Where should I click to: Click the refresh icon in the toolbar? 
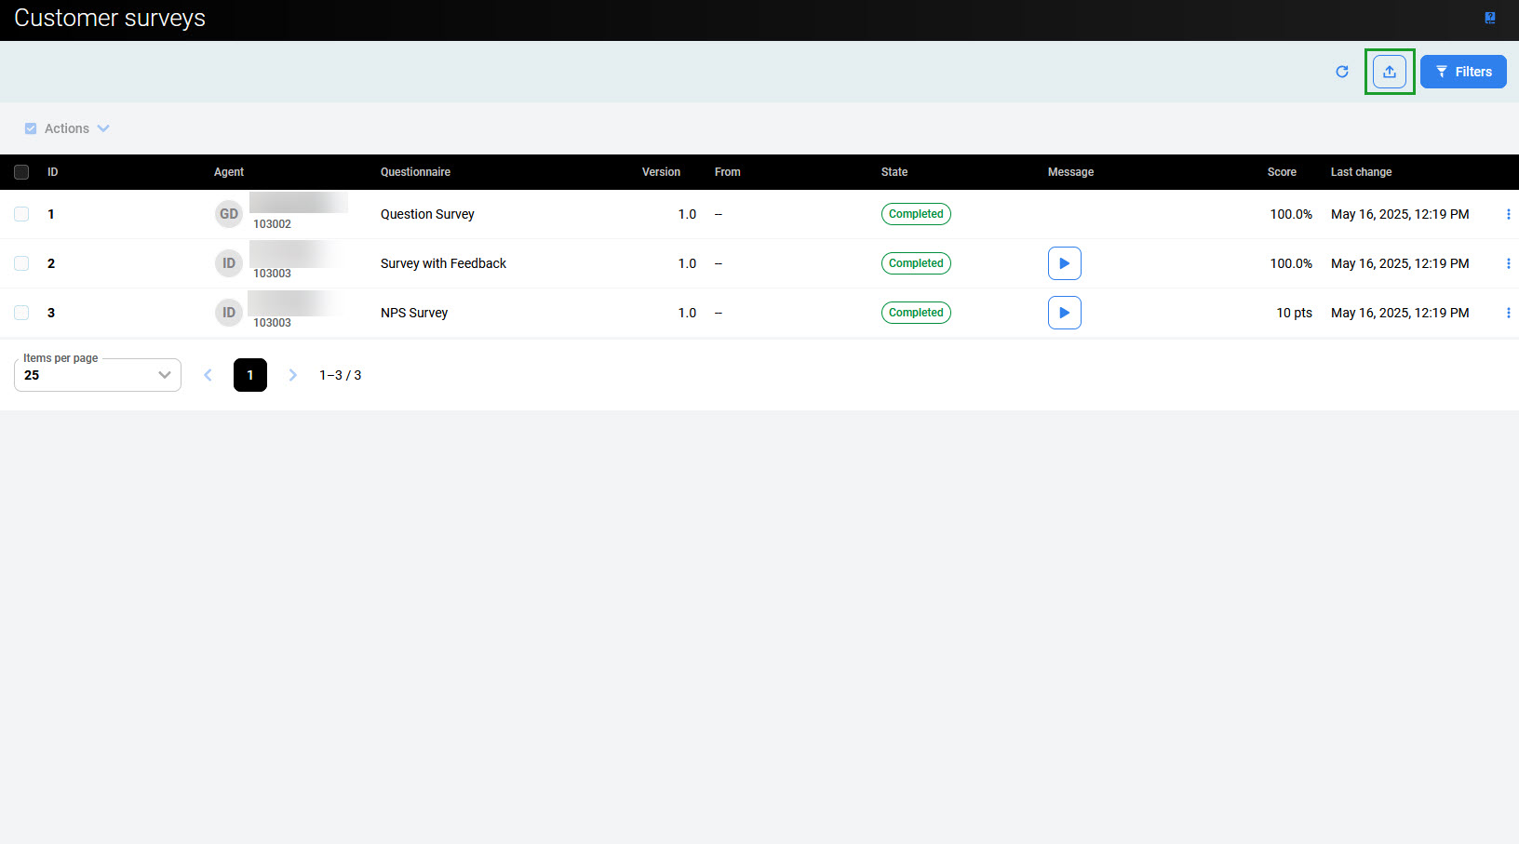tap(1341, 72)
